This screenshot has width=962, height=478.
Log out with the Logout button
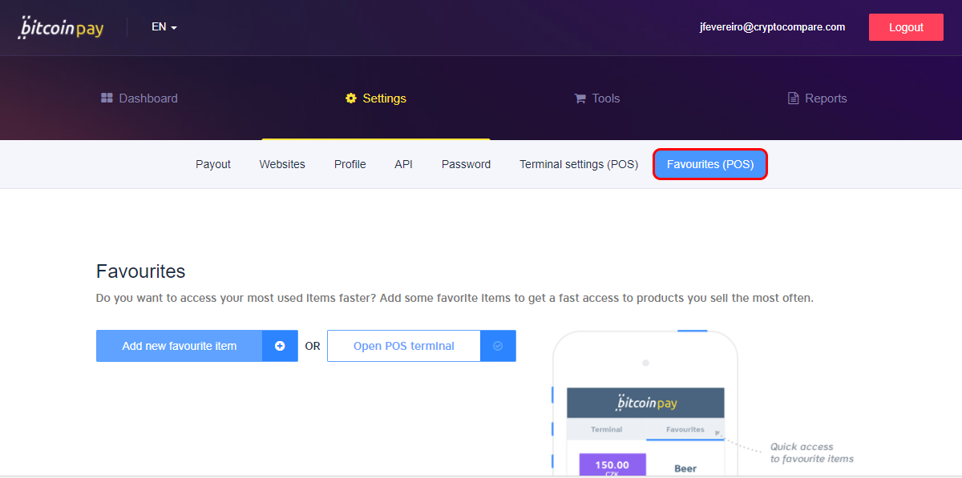point(906,27)
